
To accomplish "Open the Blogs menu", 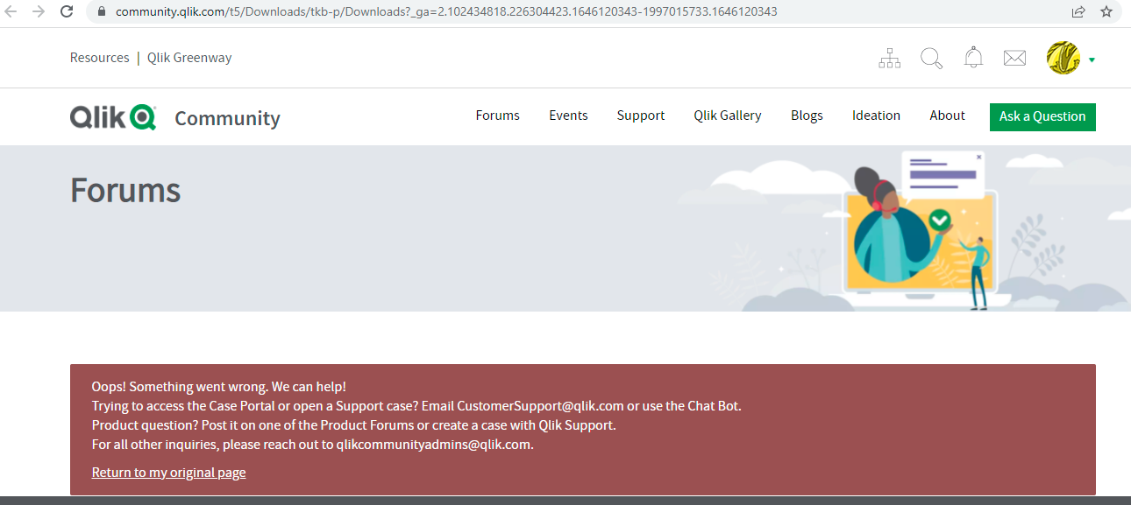I will pyautogui.click(x=807, y=116).
